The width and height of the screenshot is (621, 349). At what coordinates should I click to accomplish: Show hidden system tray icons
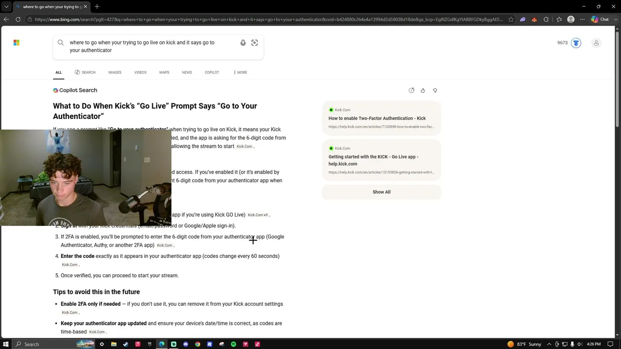(x=550, y=344)
